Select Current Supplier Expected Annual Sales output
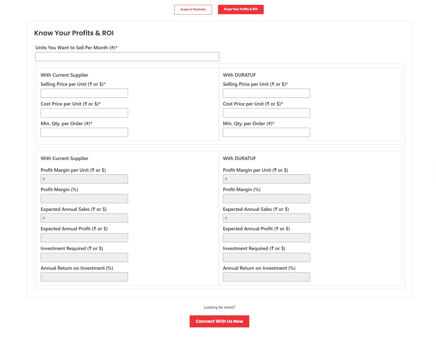 84,218
